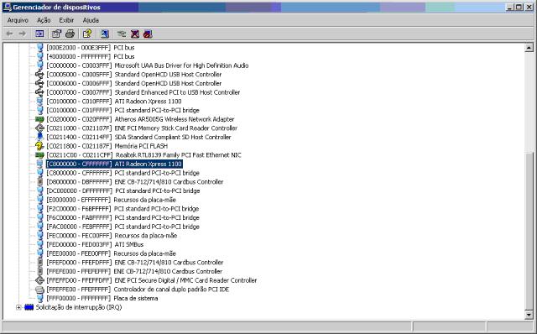Expand Solicitação de interrupção (IRQ) node

(x=18, y=307)
